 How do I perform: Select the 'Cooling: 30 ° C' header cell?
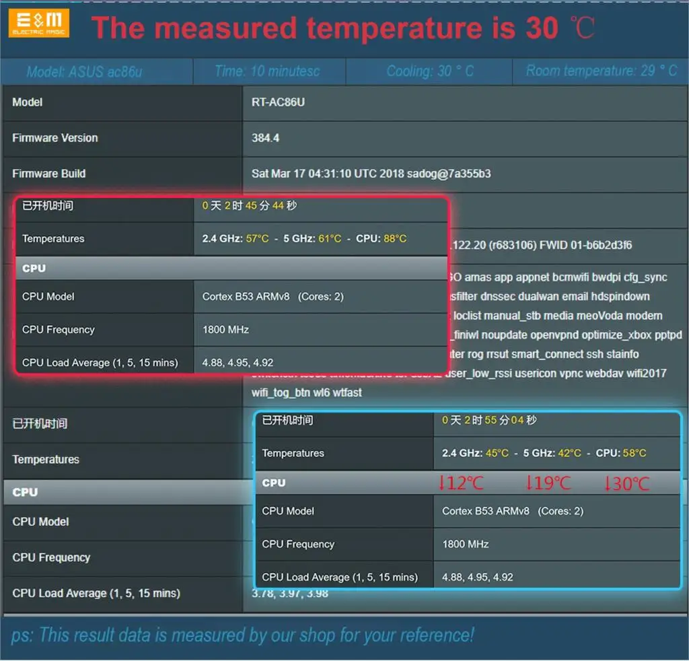tap(429, 71)
